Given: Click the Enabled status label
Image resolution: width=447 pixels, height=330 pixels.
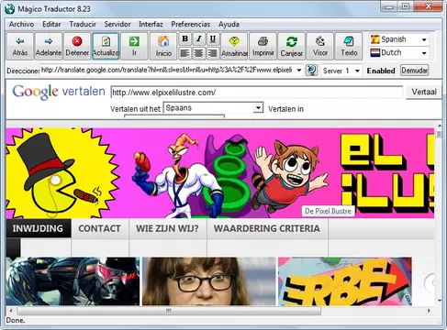Looking at the screenshot, I should (381, 71).
